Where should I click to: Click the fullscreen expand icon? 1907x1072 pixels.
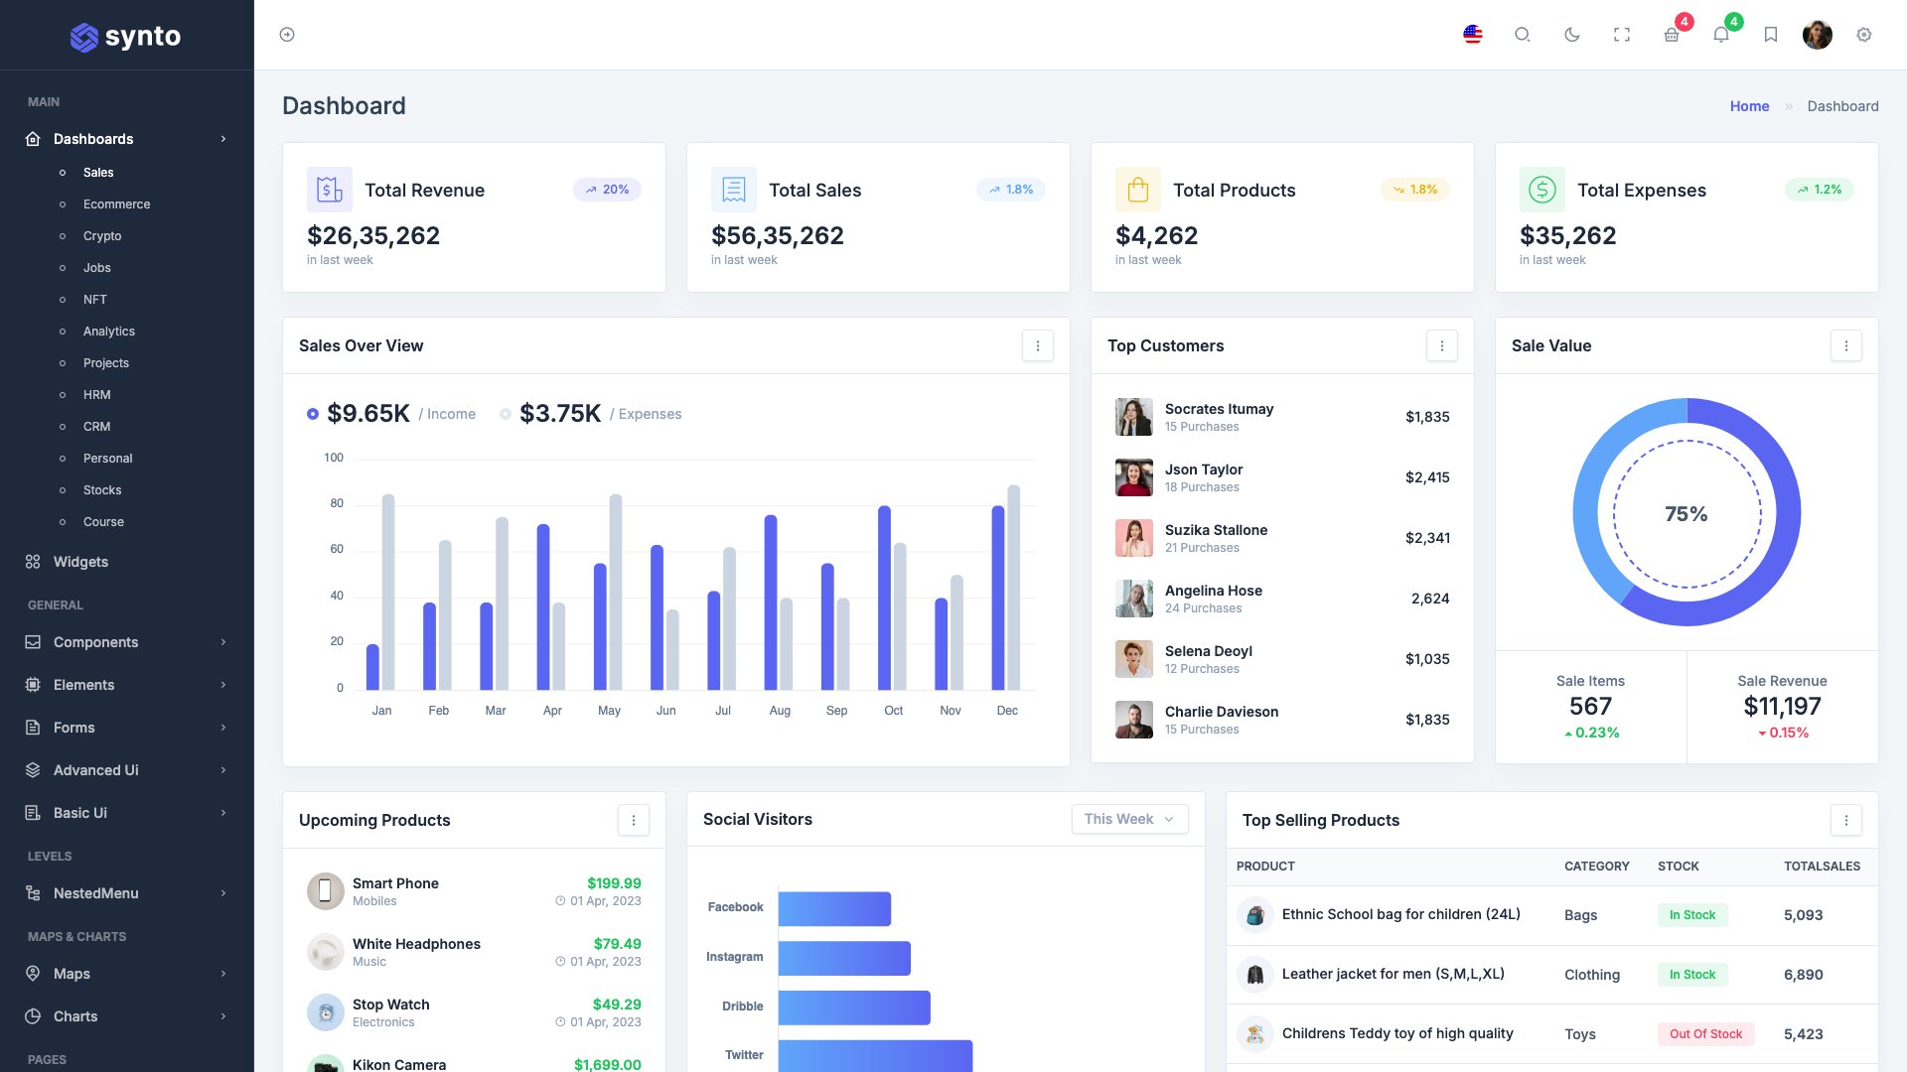click(1622, 34)
